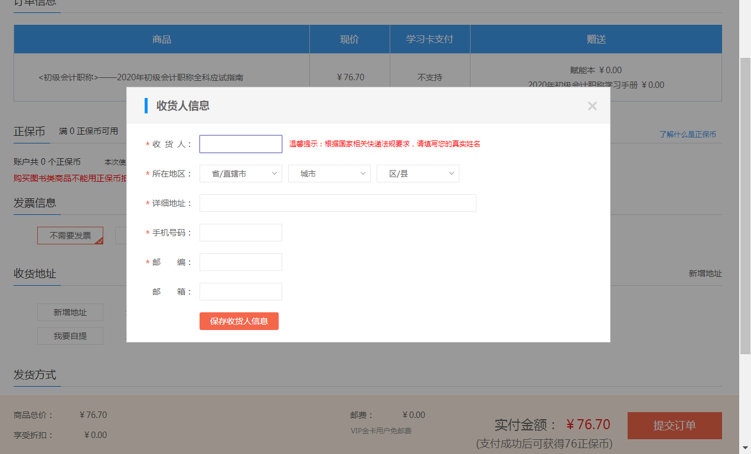The image size is (751, 454).
Task: Click the 发票信息 section heading
Action: pos(36,202)
